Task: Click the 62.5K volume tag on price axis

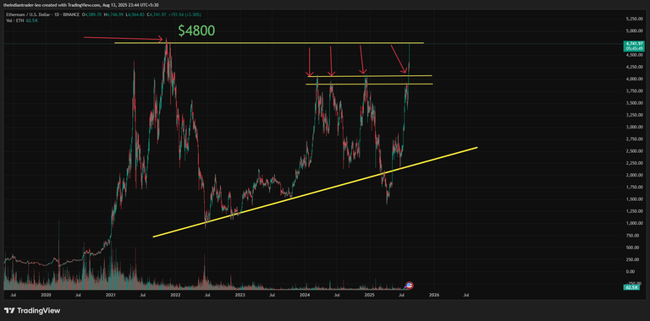Action: (x=631, y=286)
